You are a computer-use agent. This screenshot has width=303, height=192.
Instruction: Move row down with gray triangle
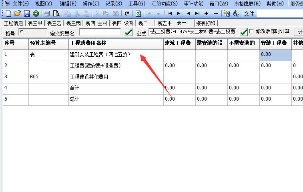(x=159, y=14)
